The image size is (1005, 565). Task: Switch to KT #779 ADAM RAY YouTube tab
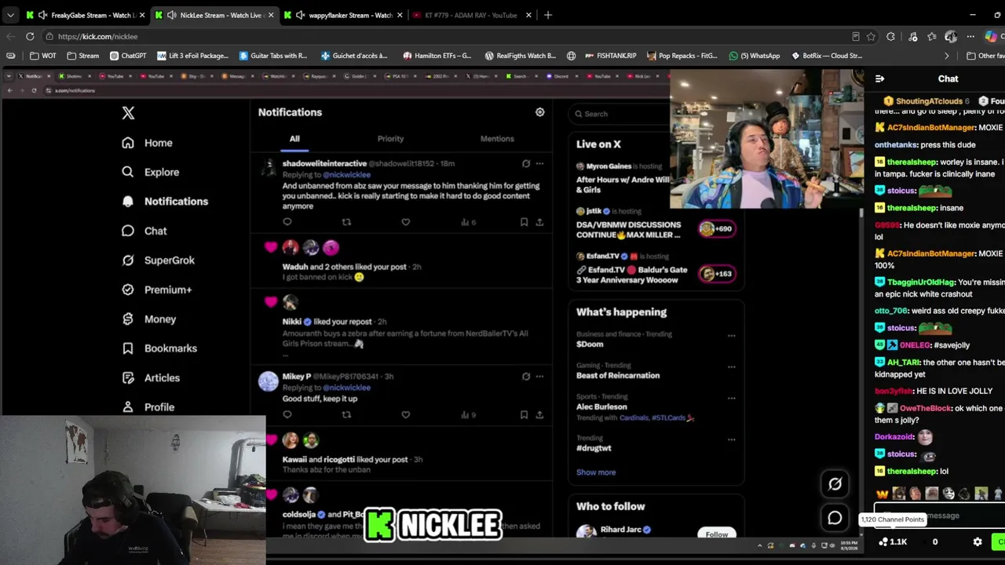[x=471, y=15]
